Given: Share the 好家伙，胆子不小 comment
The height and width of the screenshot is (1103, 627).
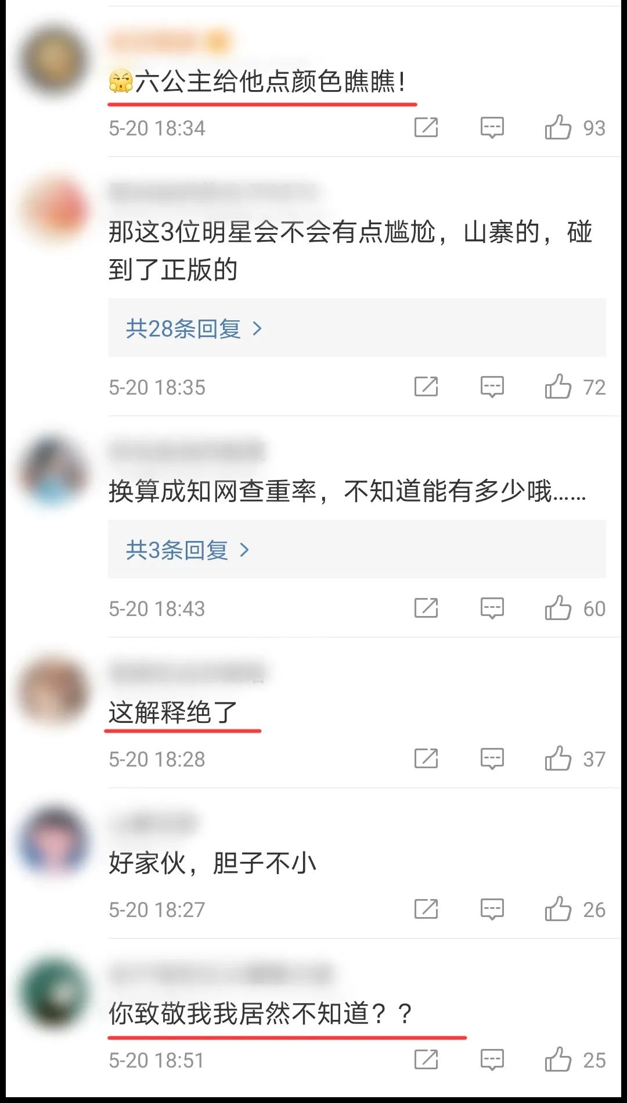Looking at the screenshot, I should (426, 909).
